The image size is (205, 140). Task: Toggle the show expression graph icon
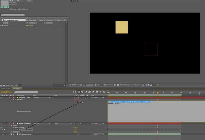(x=79, y=102)
